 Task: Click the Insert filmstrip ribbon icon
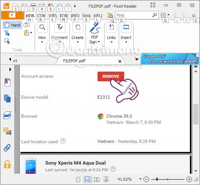[x=126, y=27]
